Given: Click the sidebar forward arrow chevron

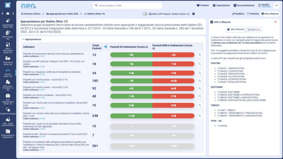Looking at the screenshot, I should pos(13,13).
